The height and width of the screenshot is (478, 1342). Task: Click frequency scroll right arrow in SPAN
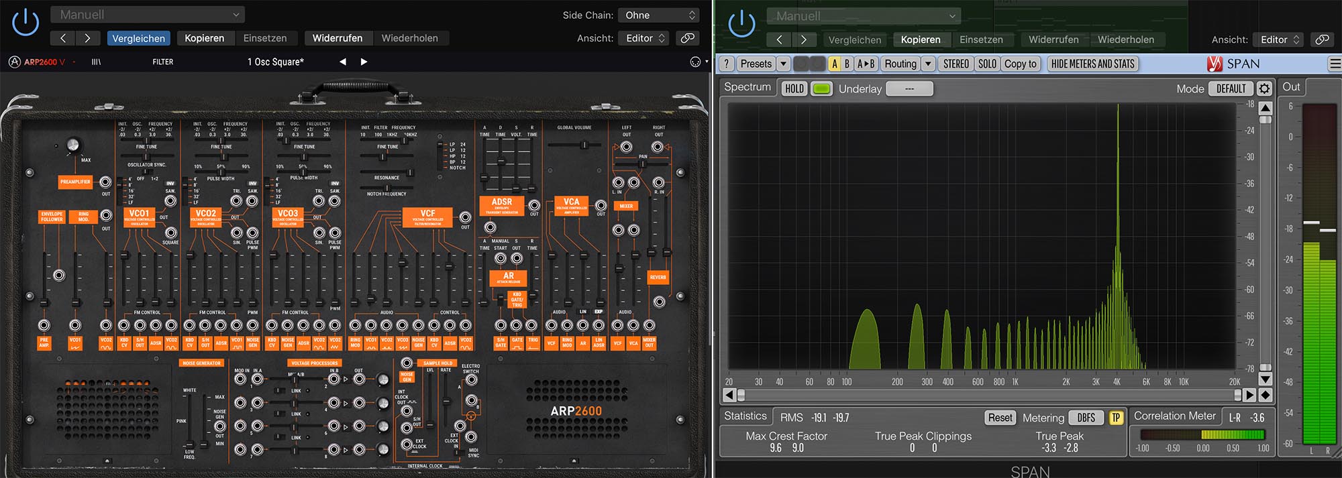pos(1249,395)
